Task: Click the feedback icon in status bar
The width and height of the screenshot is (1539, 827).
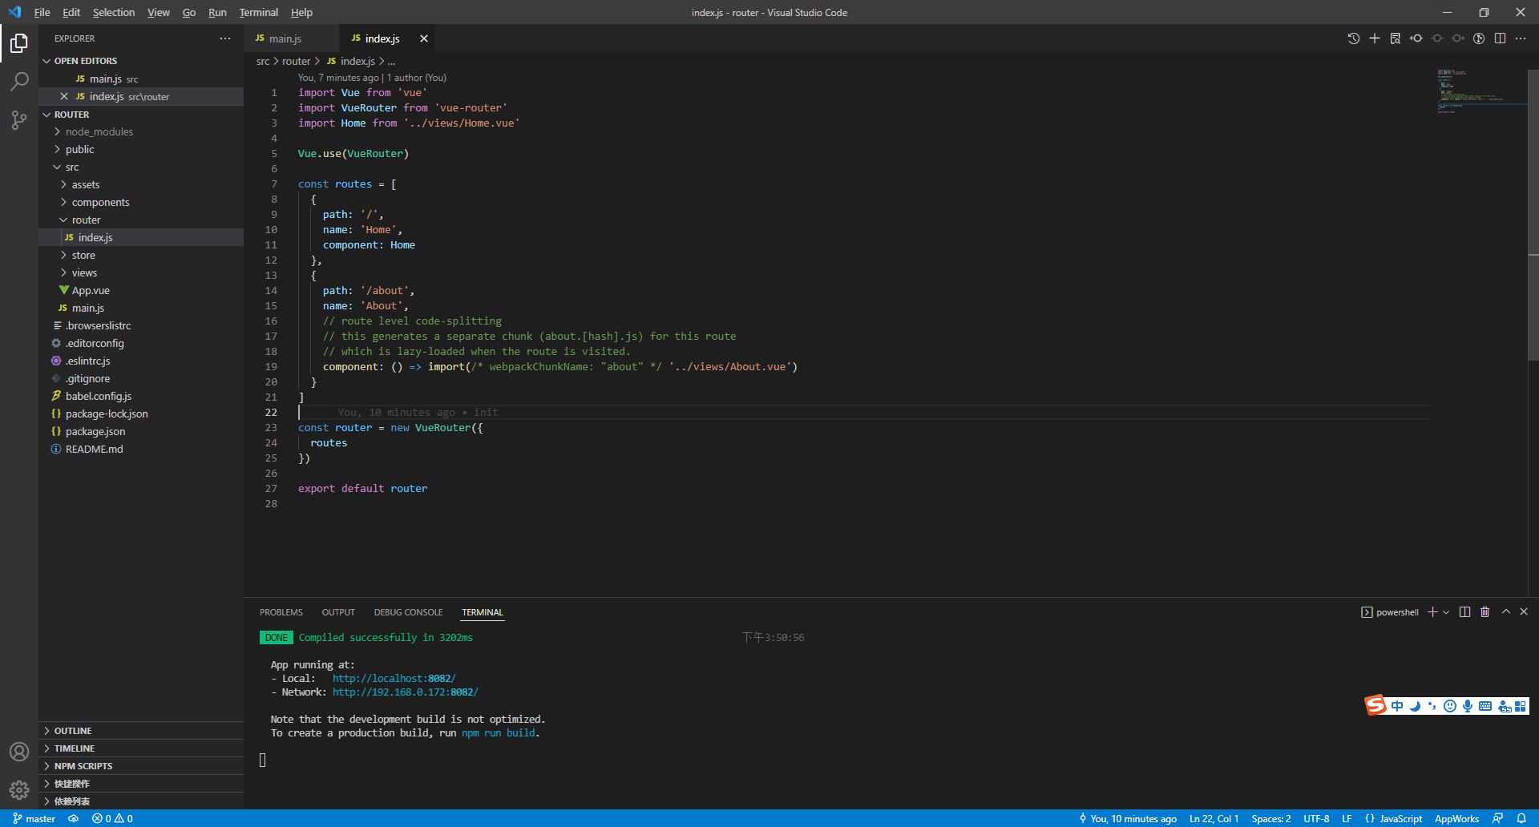Action: 1497,818
